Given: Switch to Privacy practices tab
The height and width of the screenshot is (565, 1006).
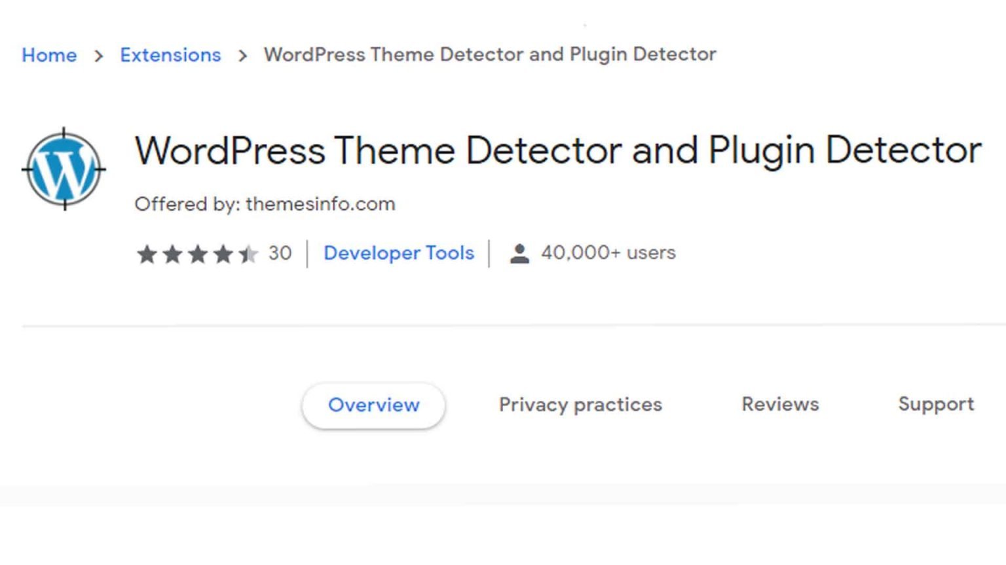Looking at the screenshot, I should point(580,405).
